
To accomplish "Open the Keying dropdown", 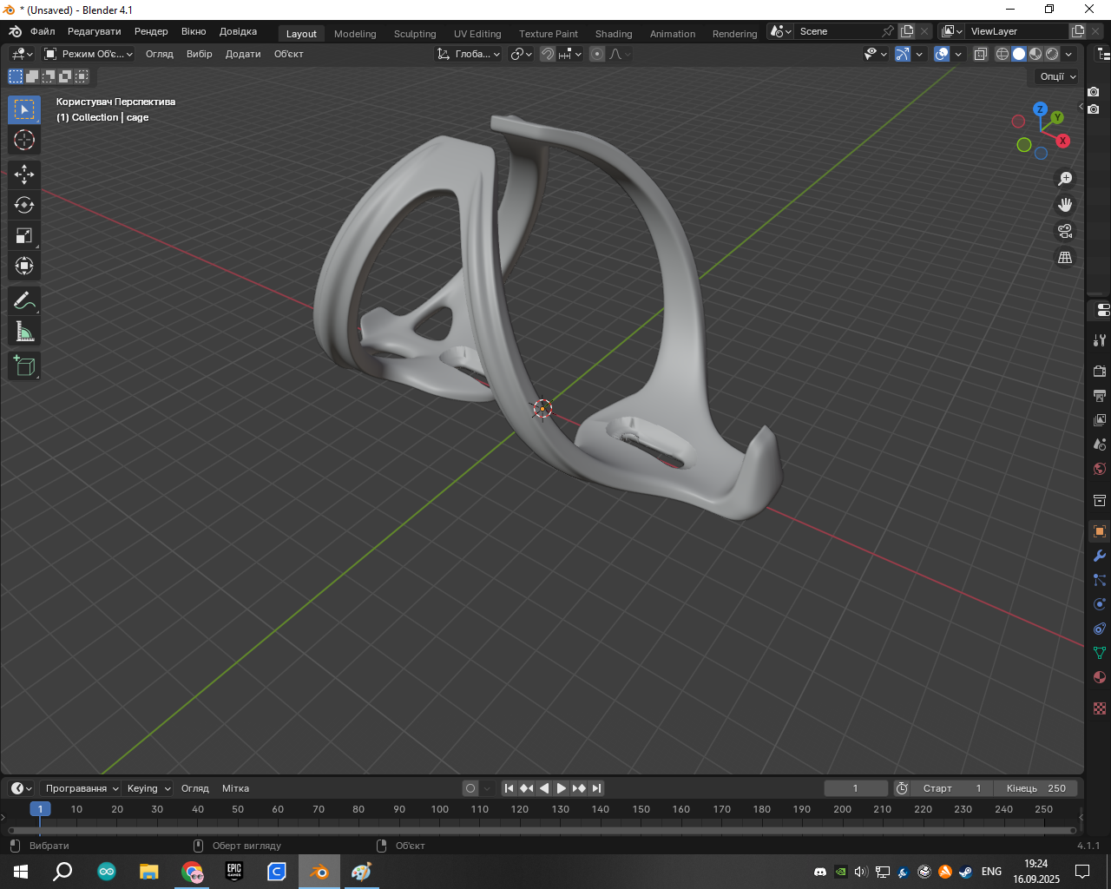I will (x=148, y=788).
